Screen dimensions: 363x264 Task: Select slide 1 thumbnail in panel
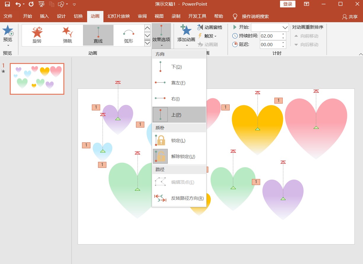37,79
